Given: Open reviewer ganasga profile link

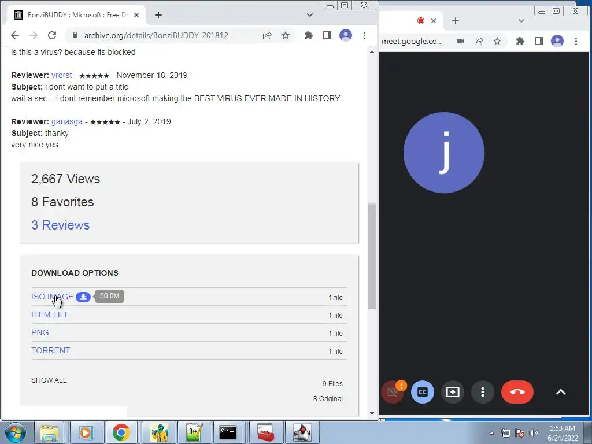Looking at the screenshot, I should (x=67, y=121).
